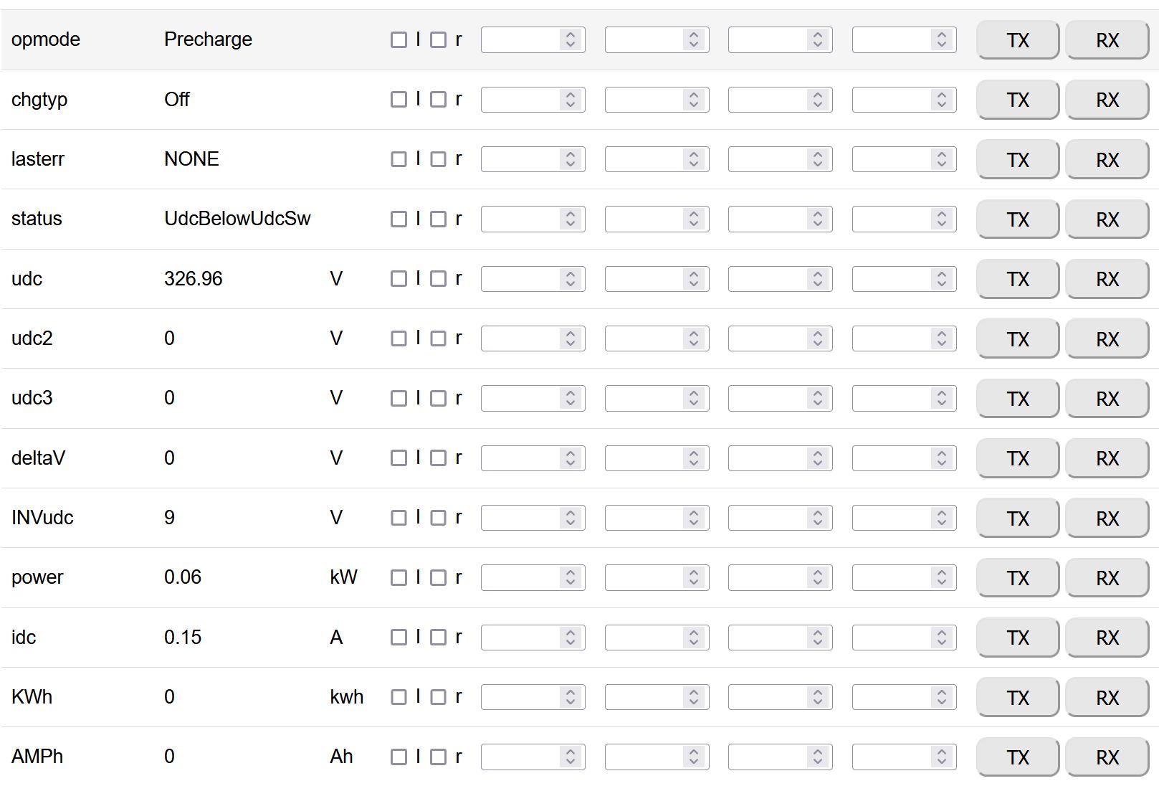1159x786 pixels.
Task: Click up arrow on second spinner for KWh
Action: (x=694, y=692)
